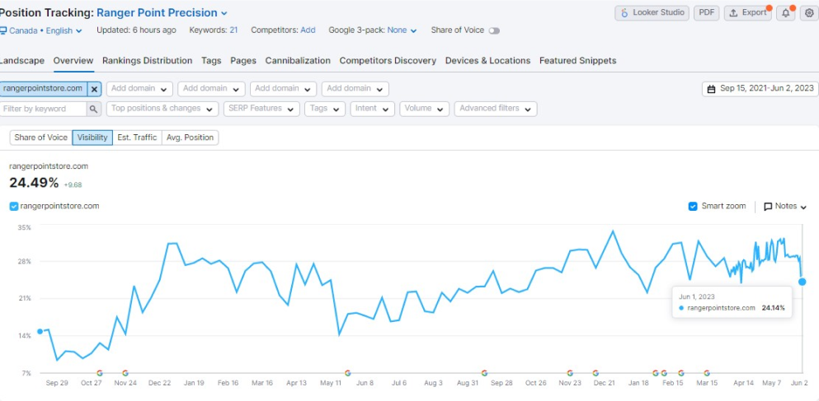The width and height of the screenshot is (819, 401).
Task: Export report as PDF
Action: pyautogui.click(x=707, y=13)
